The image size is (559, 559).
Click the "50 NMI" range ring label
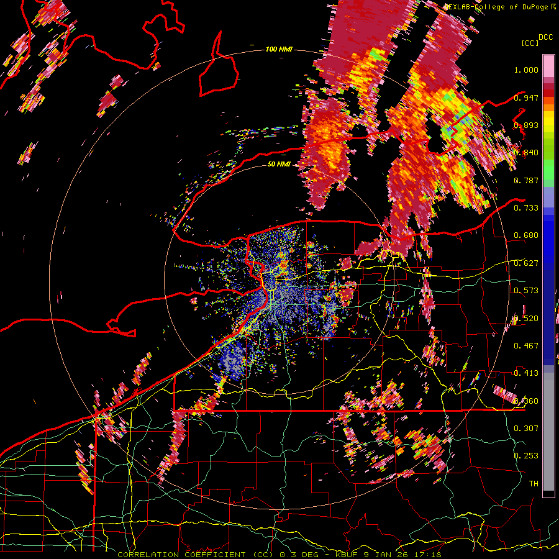click(x=279, y=165)
